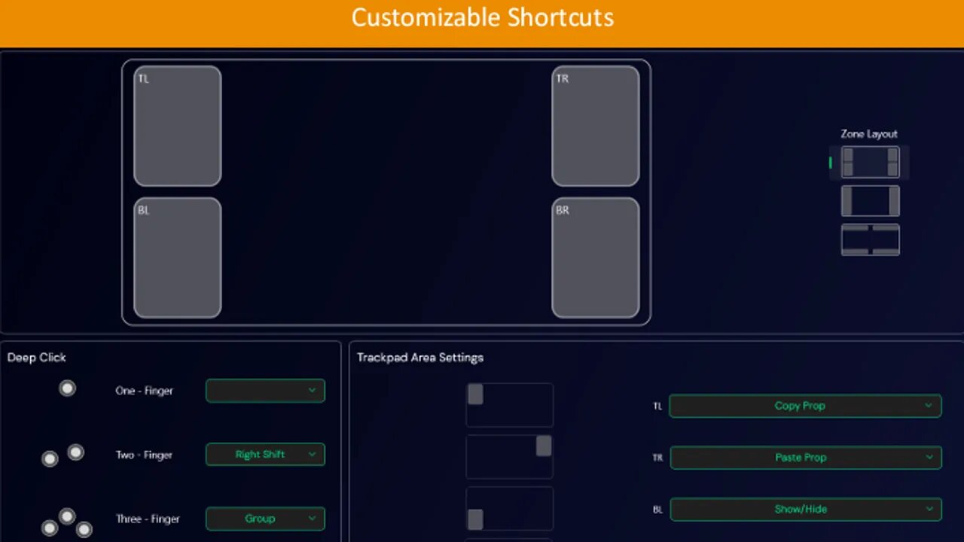The width and height of the screenshot is (964, 542).
Task: Click the one-finger deep click icon
Action: (x=68, y=388)
